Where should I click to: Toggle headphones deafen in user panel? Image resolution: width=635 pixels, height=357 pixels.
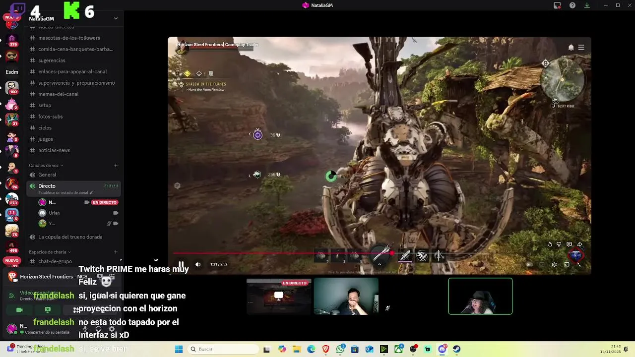click(x=98, y=328)
